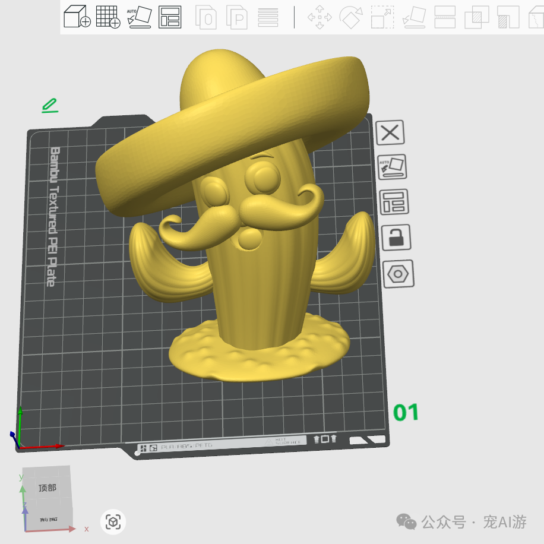This screenshot has height=544, width=544.
Task: Click the 顶部 face of view cube
Action: pos(47,488)
